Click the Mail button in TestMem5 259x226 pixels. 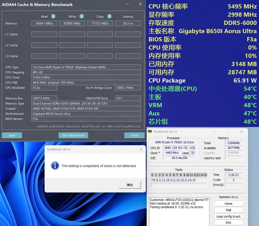point(228,210)
